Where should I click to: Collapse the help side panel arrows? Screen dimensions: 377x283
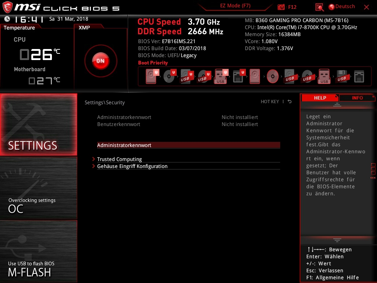click(373, 178)
